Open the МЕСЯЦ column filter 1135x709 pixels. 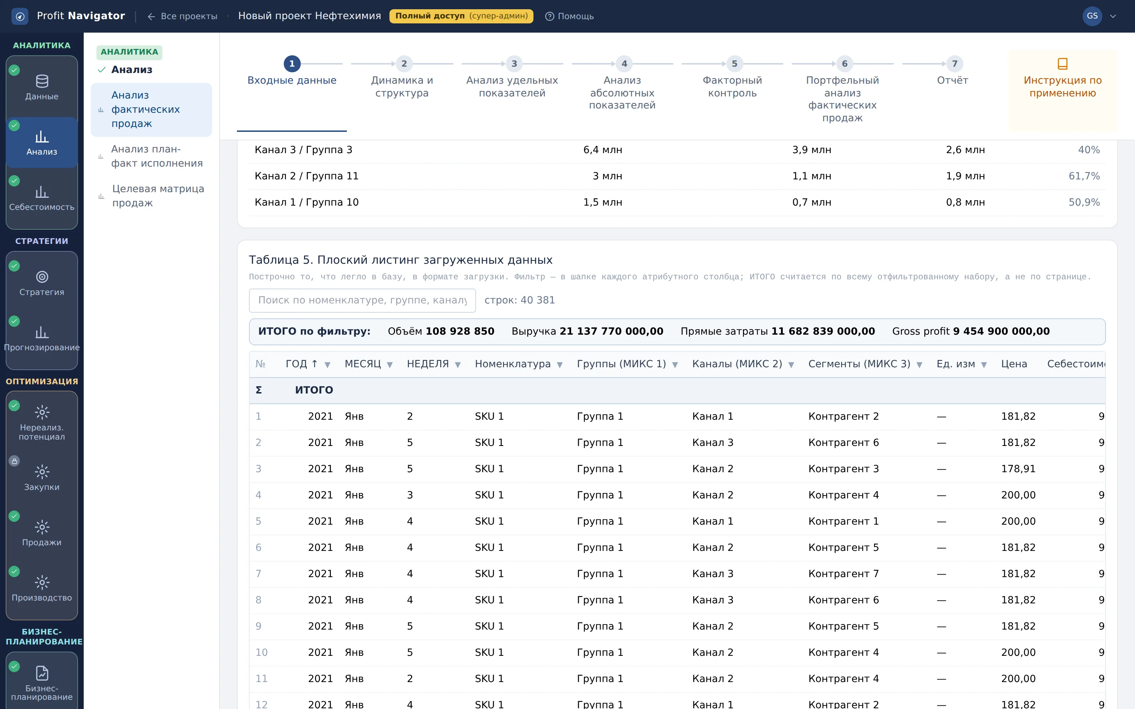coord(390,365)
